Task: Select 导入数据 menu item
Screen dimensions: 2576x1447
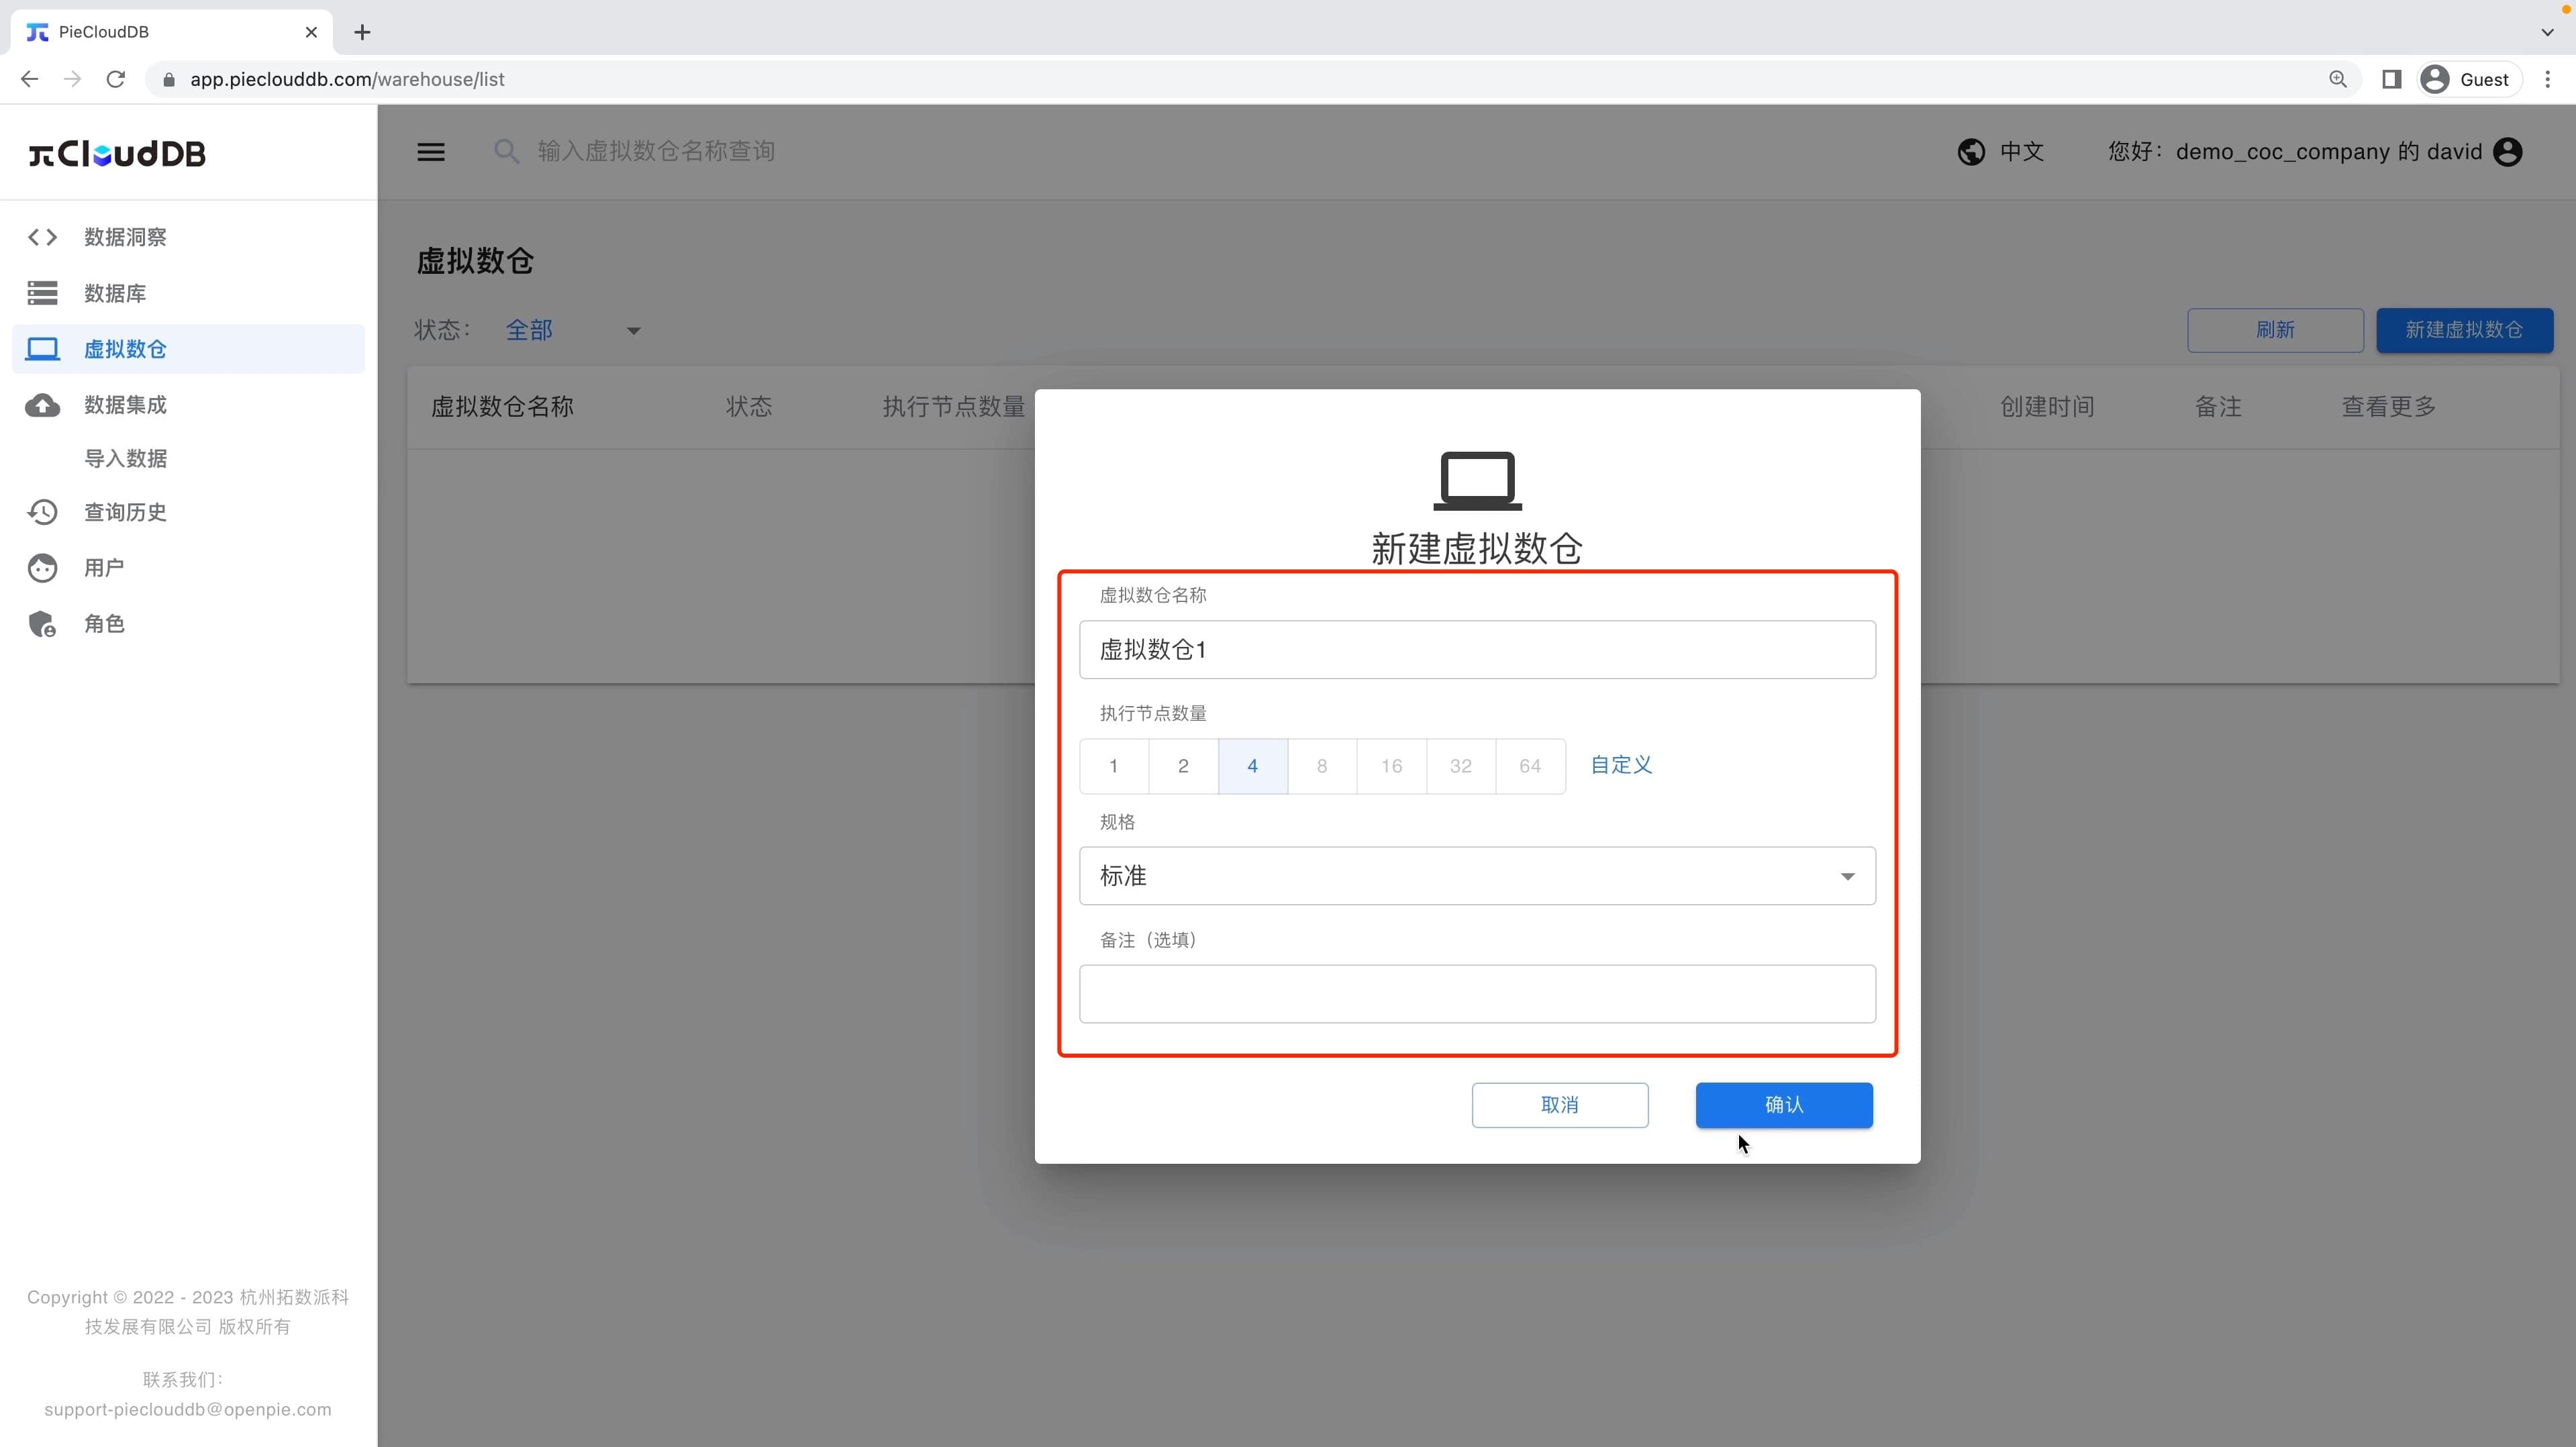Action: click(x=125, y=458)
